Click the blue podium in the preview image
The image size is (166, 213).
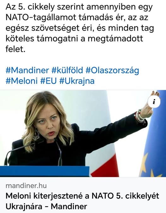(45, 171)
